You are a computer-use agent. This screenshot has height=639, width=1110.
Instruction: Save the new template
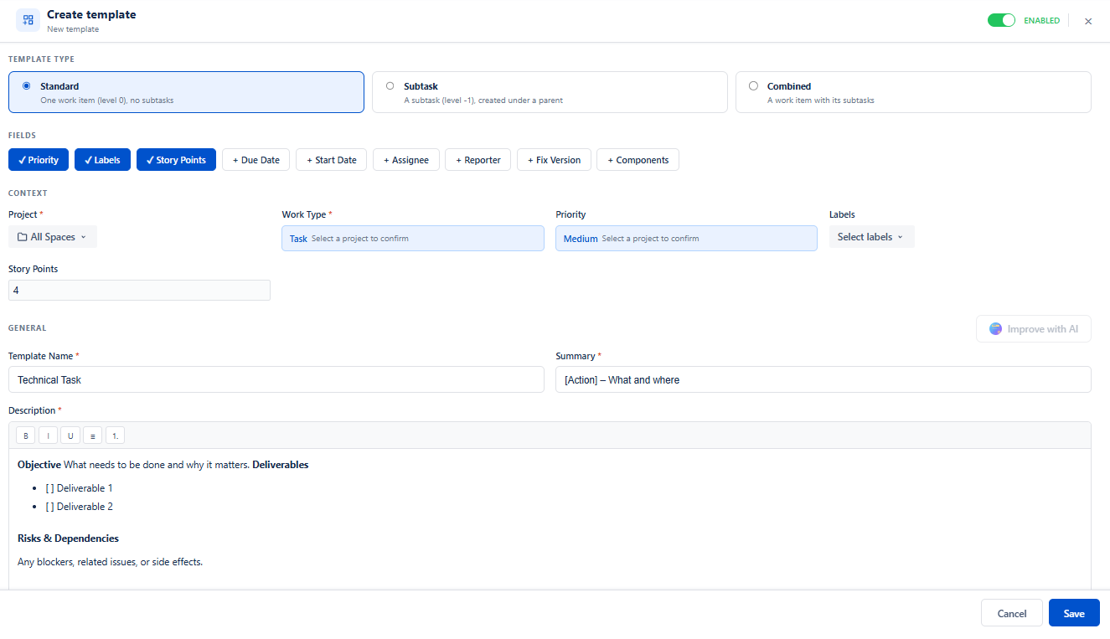(x=1074, y=613)
